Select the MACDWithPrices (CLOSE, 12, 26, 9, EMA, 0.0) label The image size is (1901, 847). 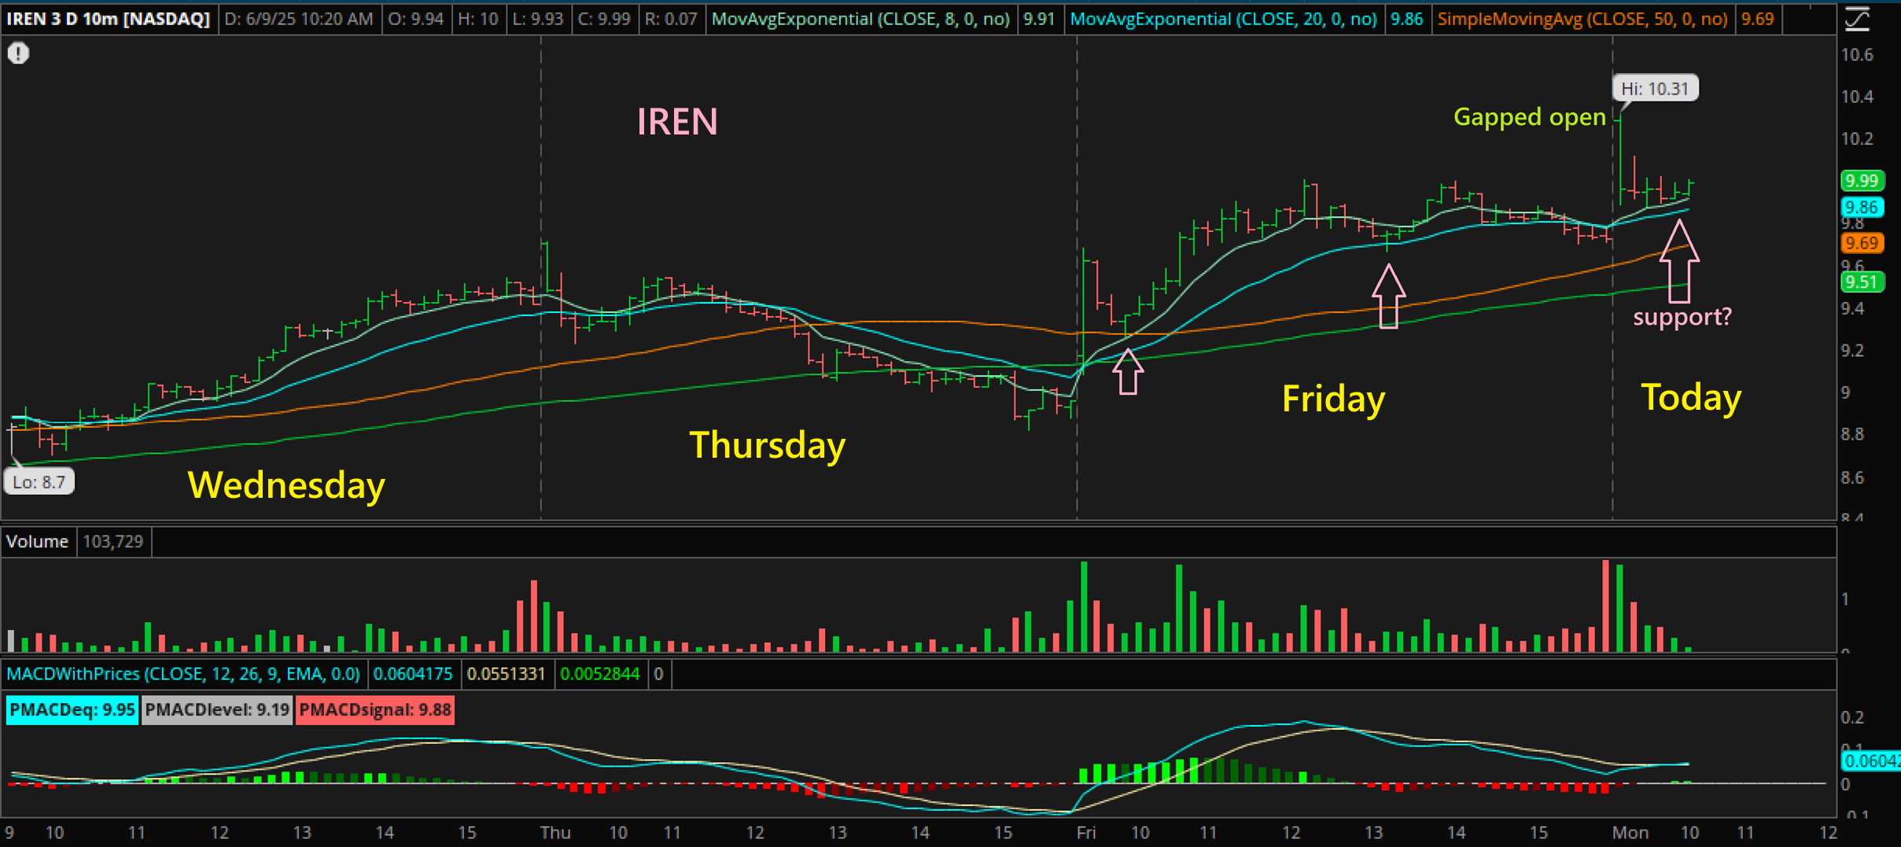click(x=183, y=674)
